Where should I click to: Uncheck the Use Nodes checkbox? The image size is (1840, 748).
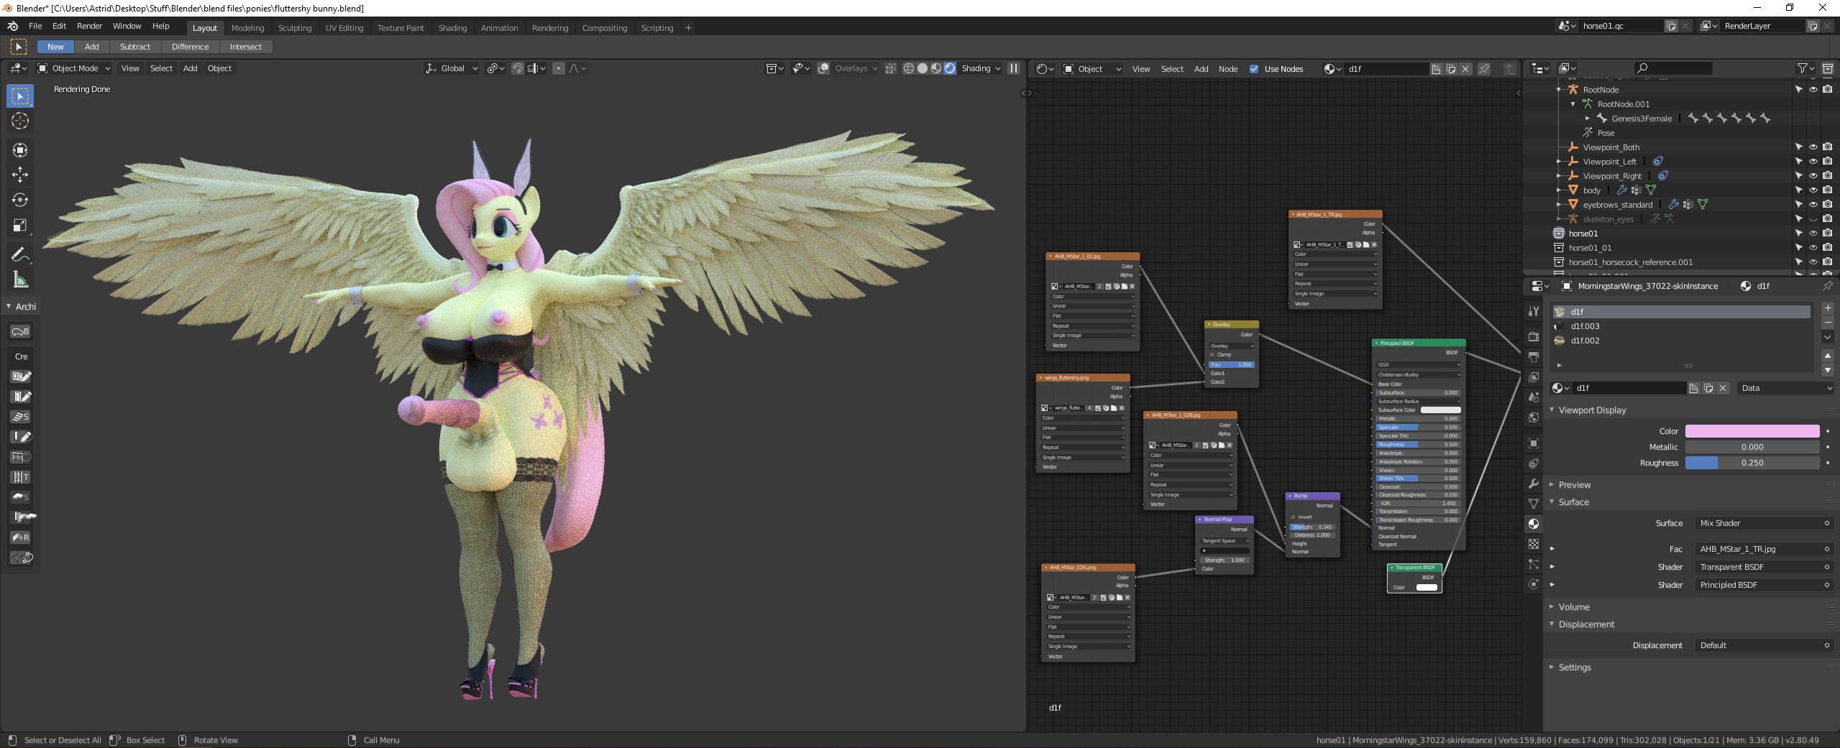coord(1254,69)
